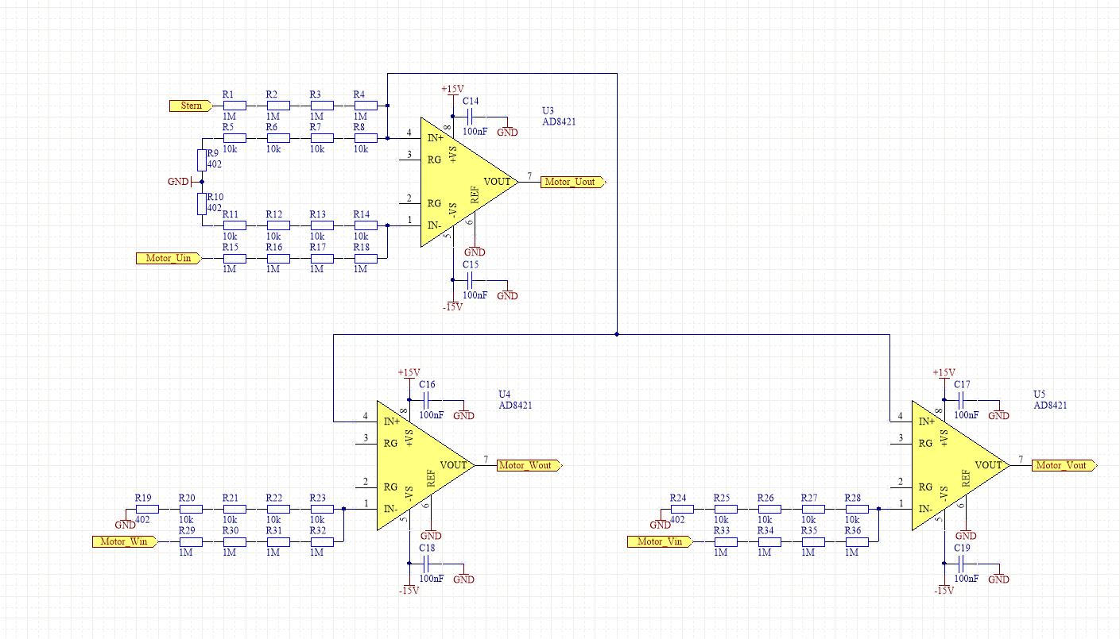Select resistor R1 symbol
1120x639 pixels.
(234, 106)
